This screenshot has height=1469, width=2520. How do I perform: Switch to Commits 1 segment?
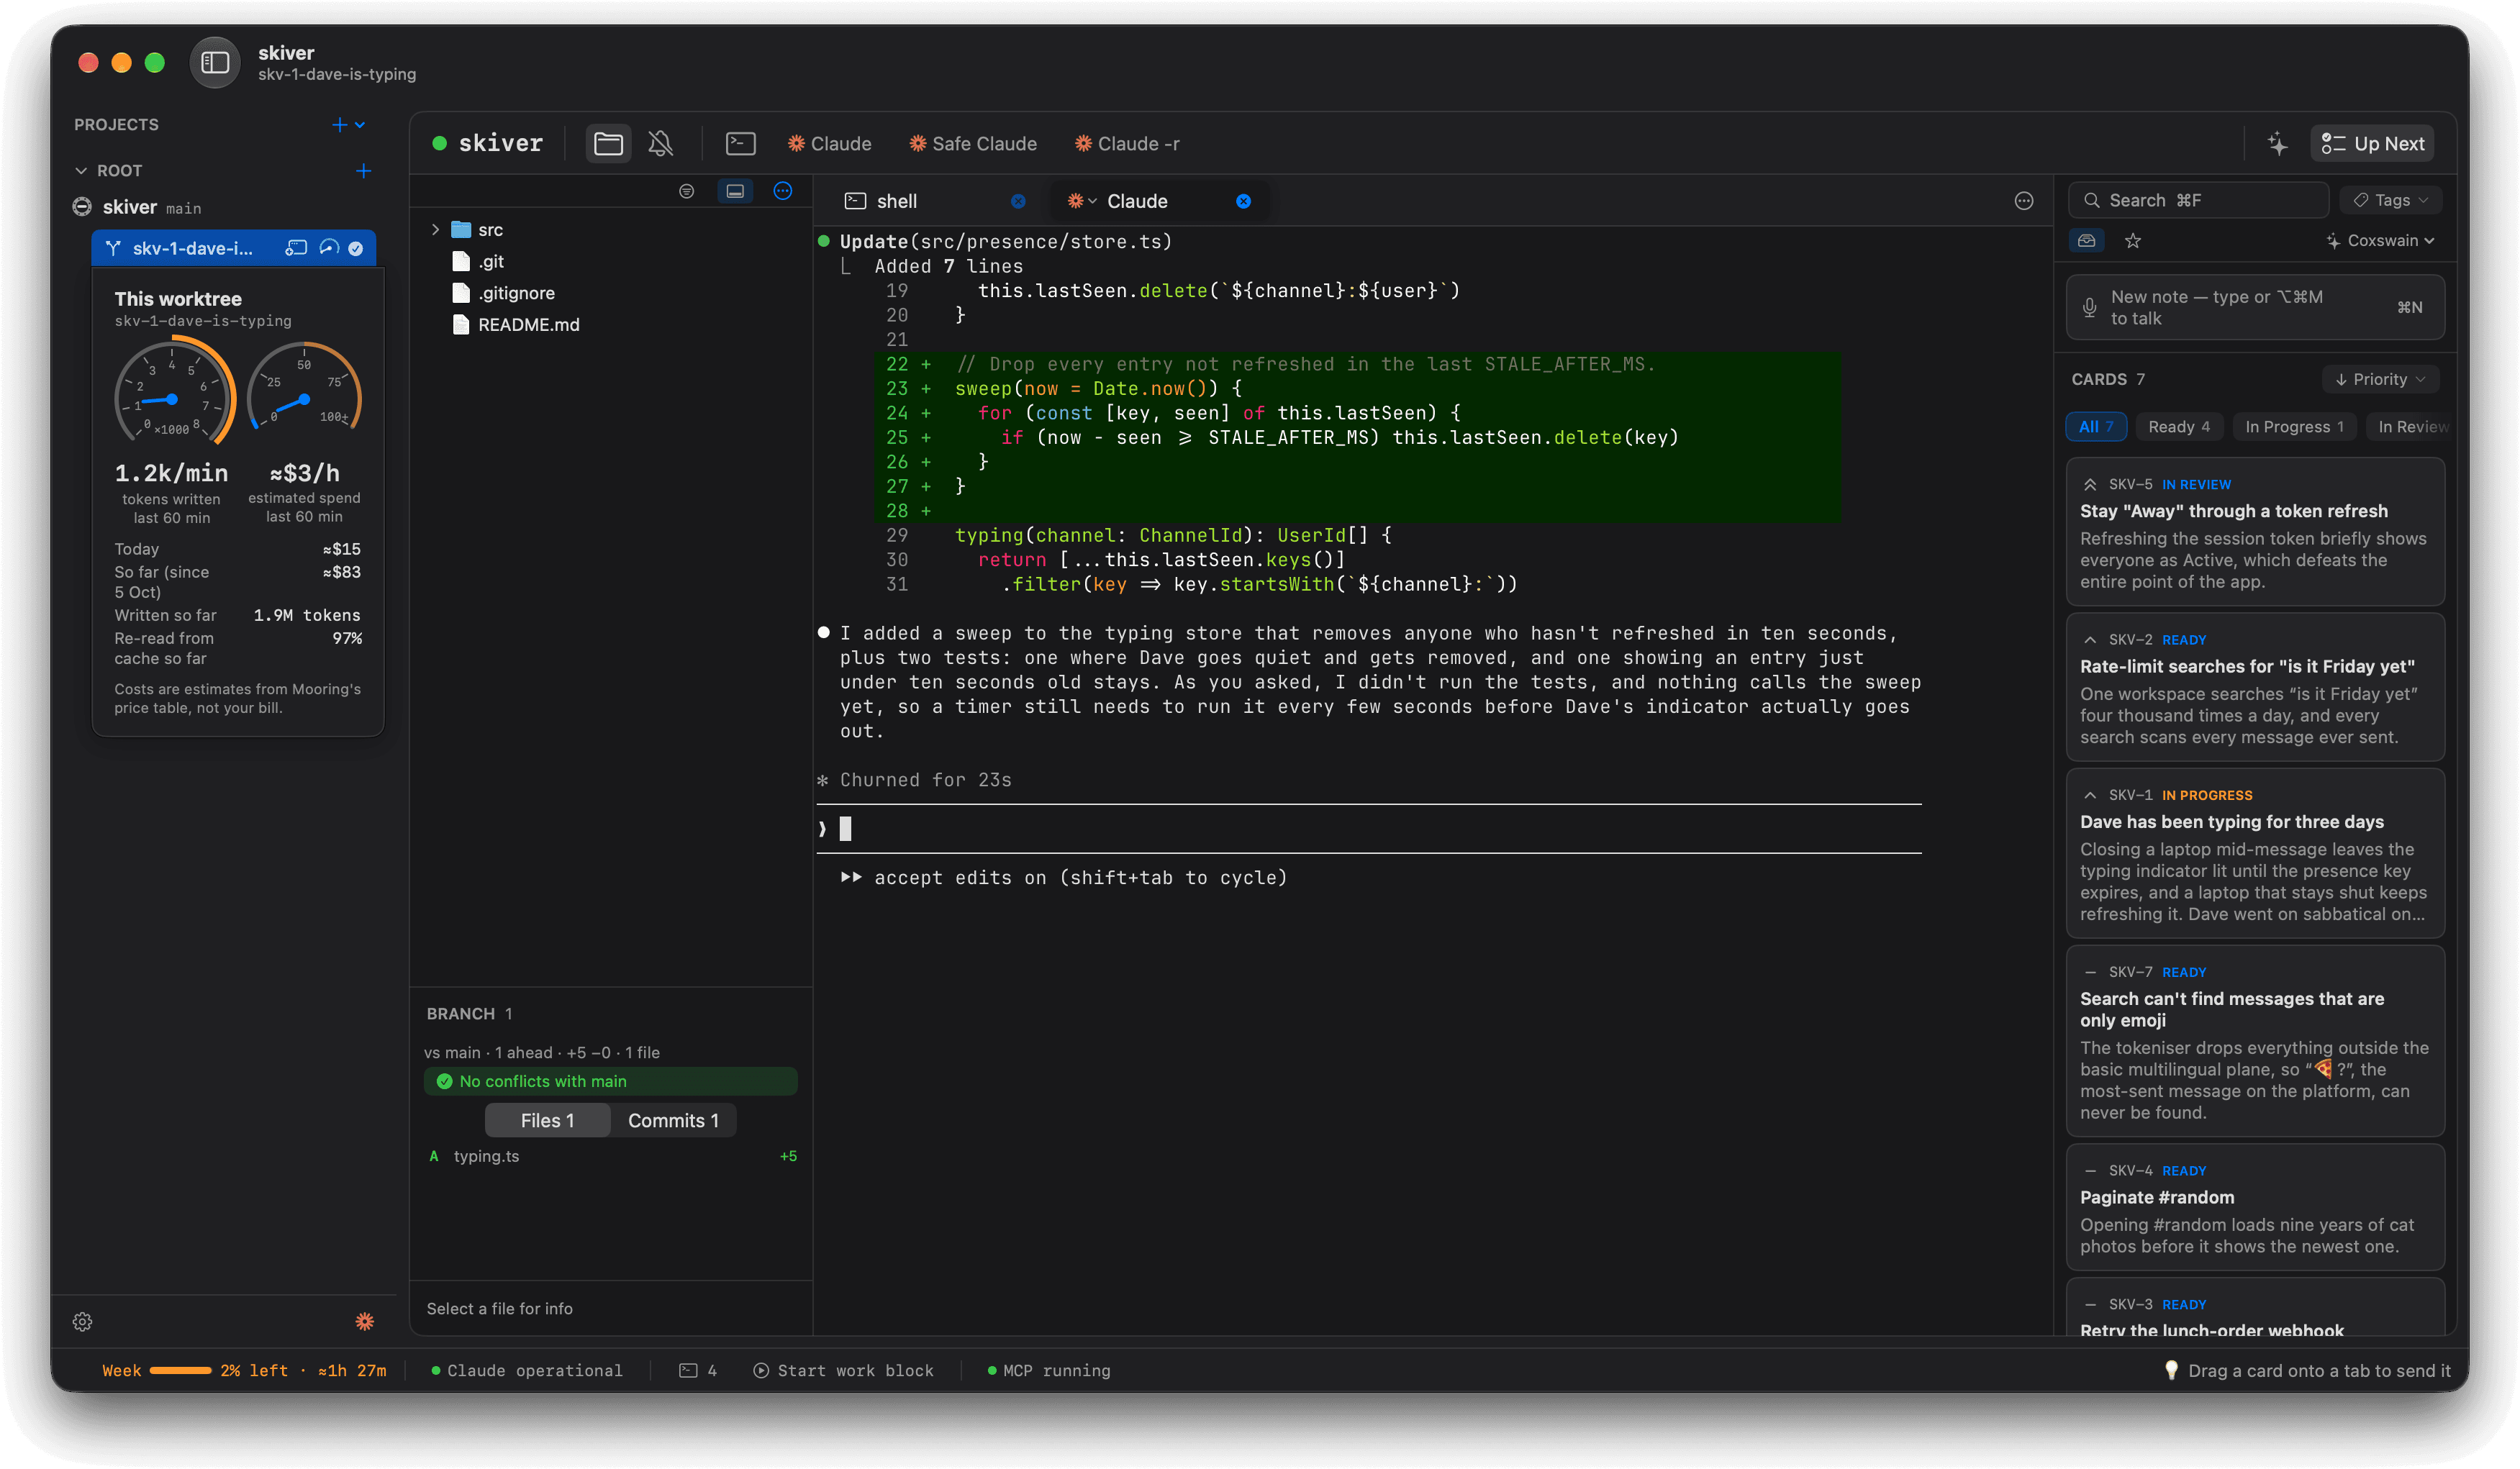(673, 1121)
